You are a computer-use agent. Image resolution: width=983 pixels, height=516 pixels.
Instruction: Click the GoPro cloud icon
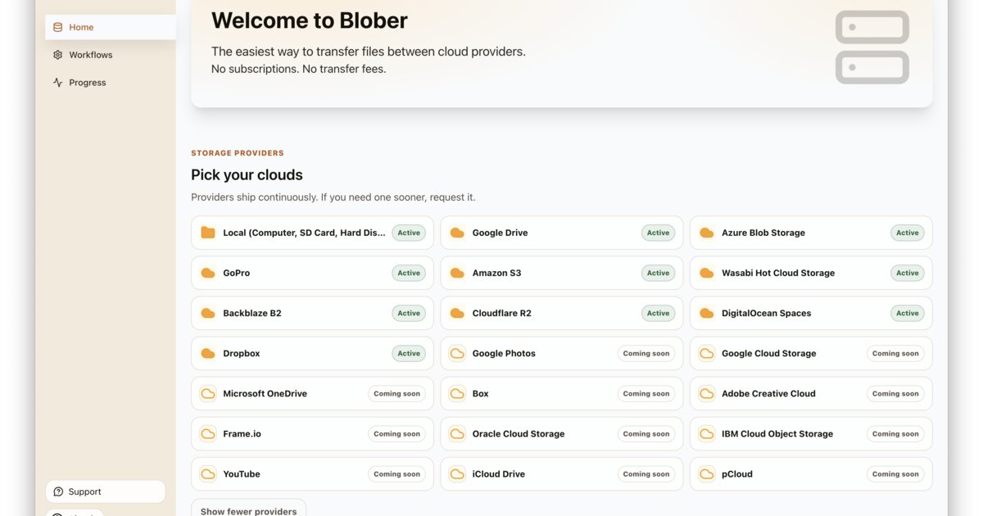208,273
